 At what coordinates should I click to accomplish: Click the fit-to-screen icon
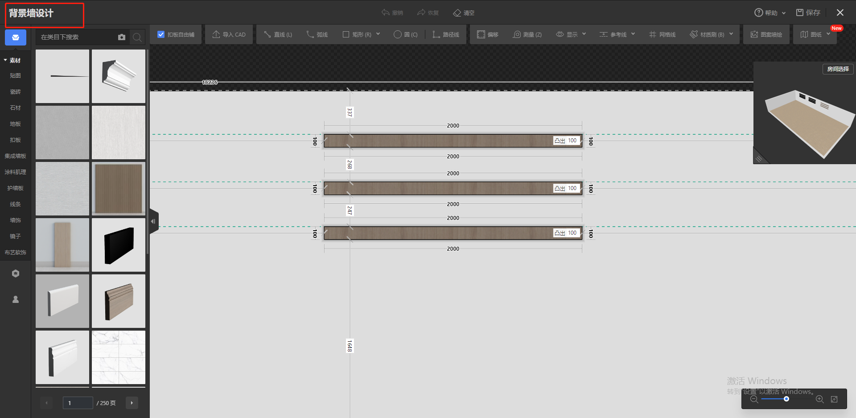pyautogui.click(x=834, y=399)
